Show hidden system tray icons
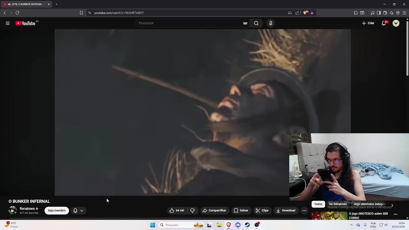The image size is (409, 230). [351, 225]
